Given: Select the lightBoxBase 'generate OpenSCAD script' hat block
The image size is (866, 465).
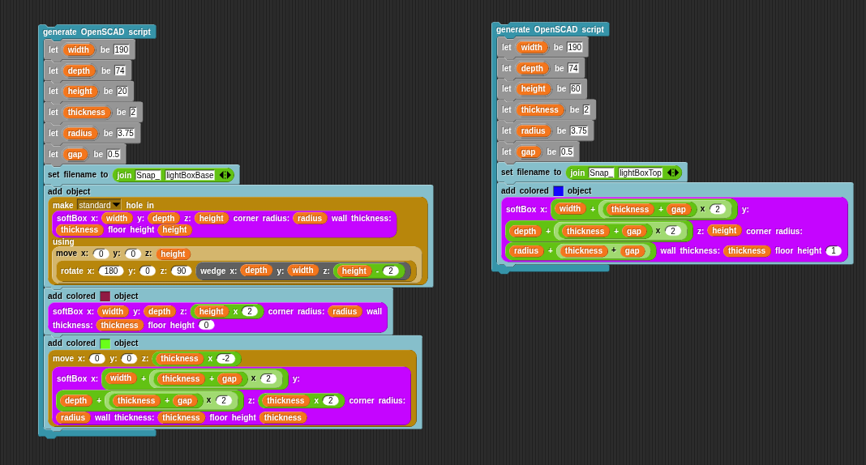Looking at the screenshot, I should (96, 32).
